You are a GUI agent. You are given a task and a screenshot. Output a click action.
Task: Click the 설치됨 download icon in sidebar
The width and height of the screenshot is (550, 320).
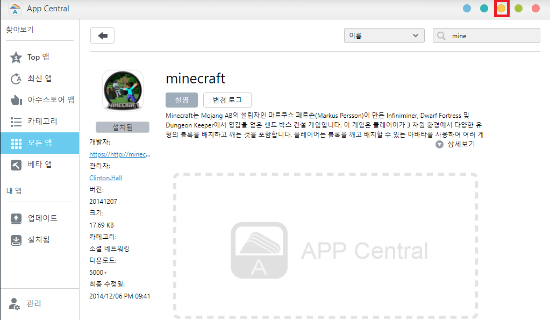(16, 240)
